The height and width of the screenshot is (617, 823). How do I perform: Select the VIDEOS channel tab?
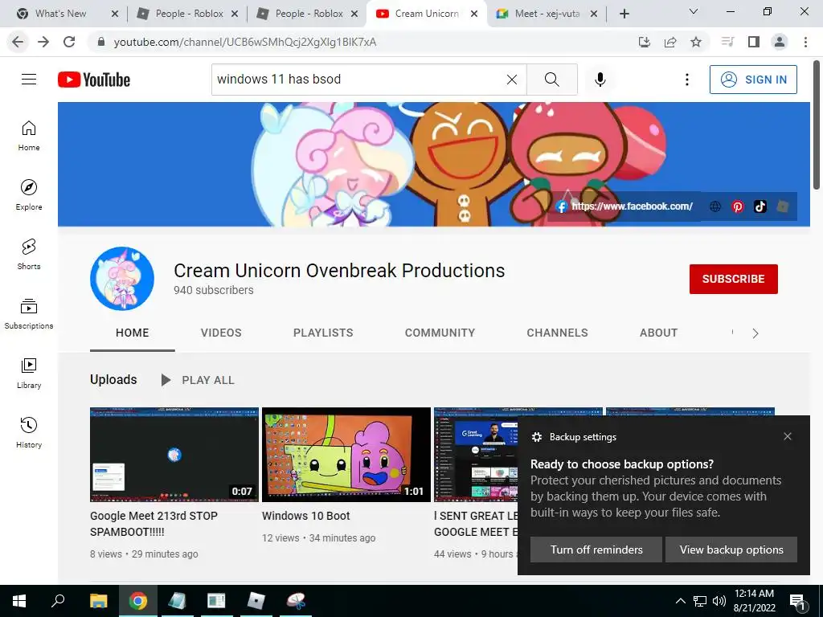221,333
